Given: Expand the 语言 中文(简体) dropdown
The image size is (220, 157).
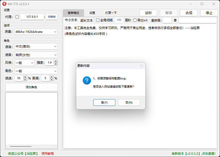Looking at the screenshot, I should tap(36, 47).
